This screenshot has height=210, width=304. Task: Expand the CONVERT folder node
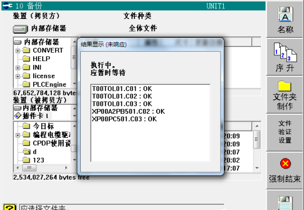pos(17,51)
